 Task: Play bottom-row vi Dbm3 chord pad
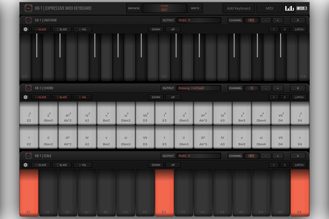126,137
